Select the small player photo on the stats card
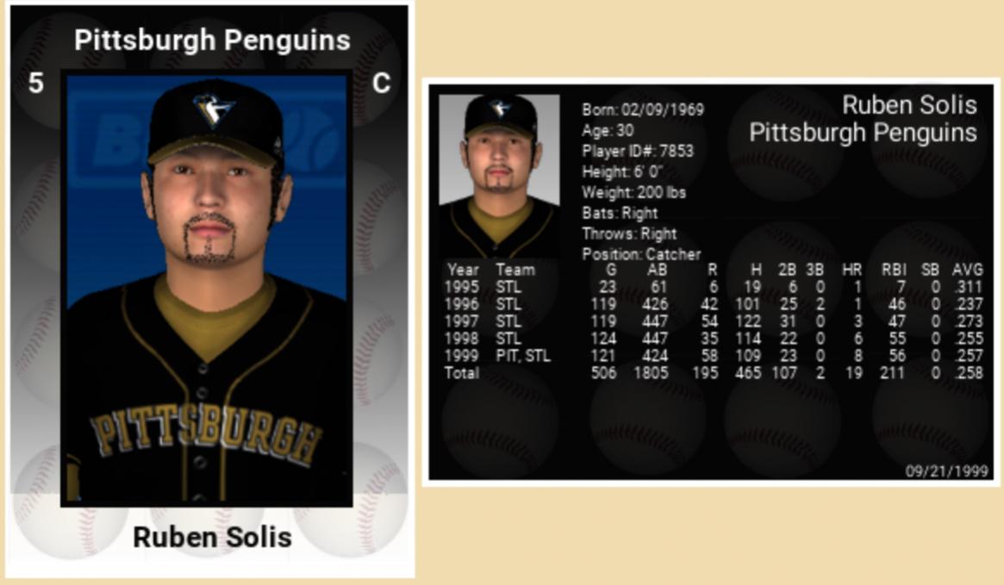The height and width of the screenshot is (585, 1004). (x=499, y=172)
